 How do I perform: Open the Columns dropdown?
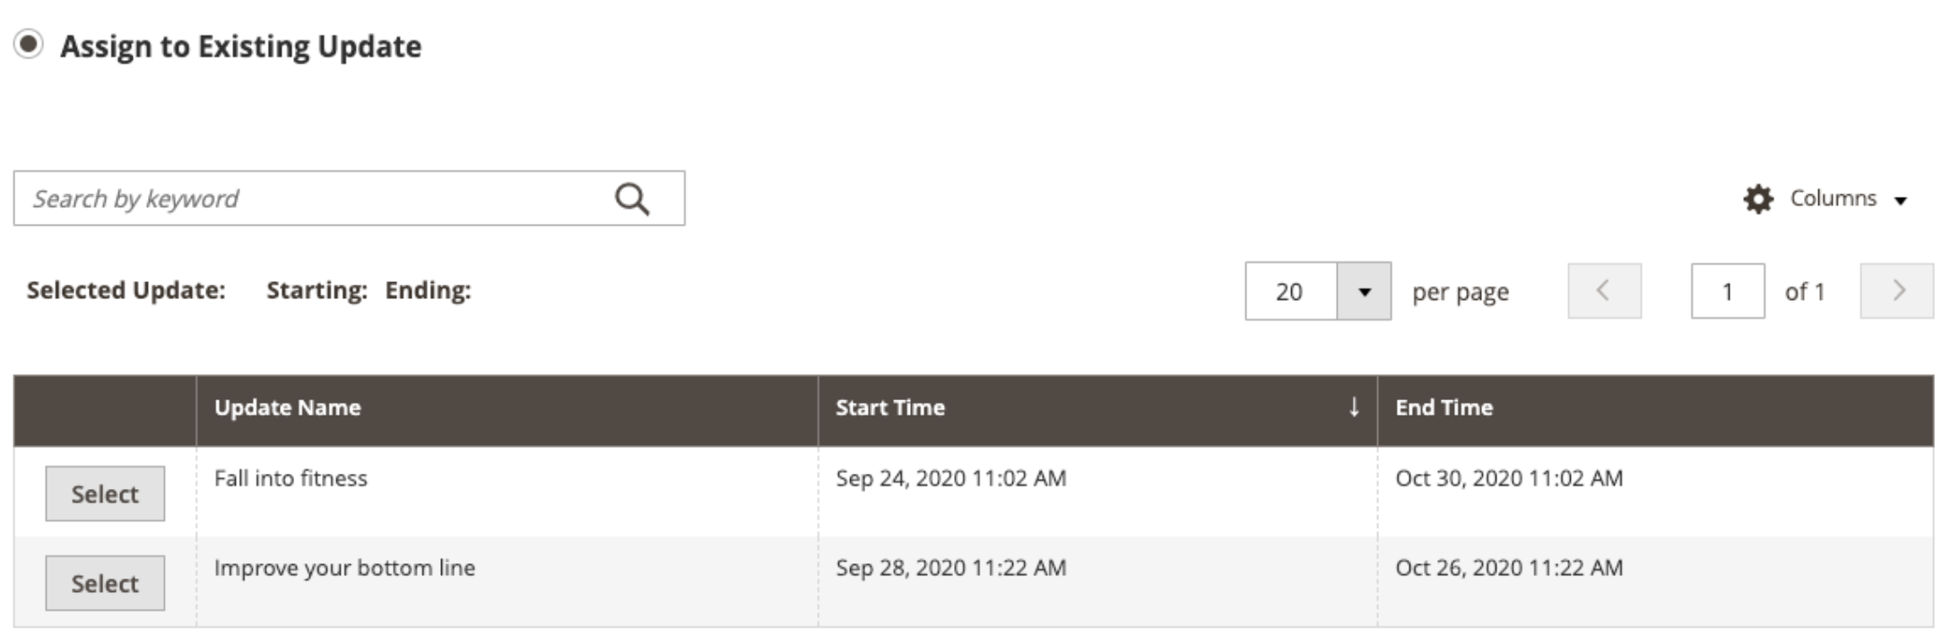point(1826,199)
